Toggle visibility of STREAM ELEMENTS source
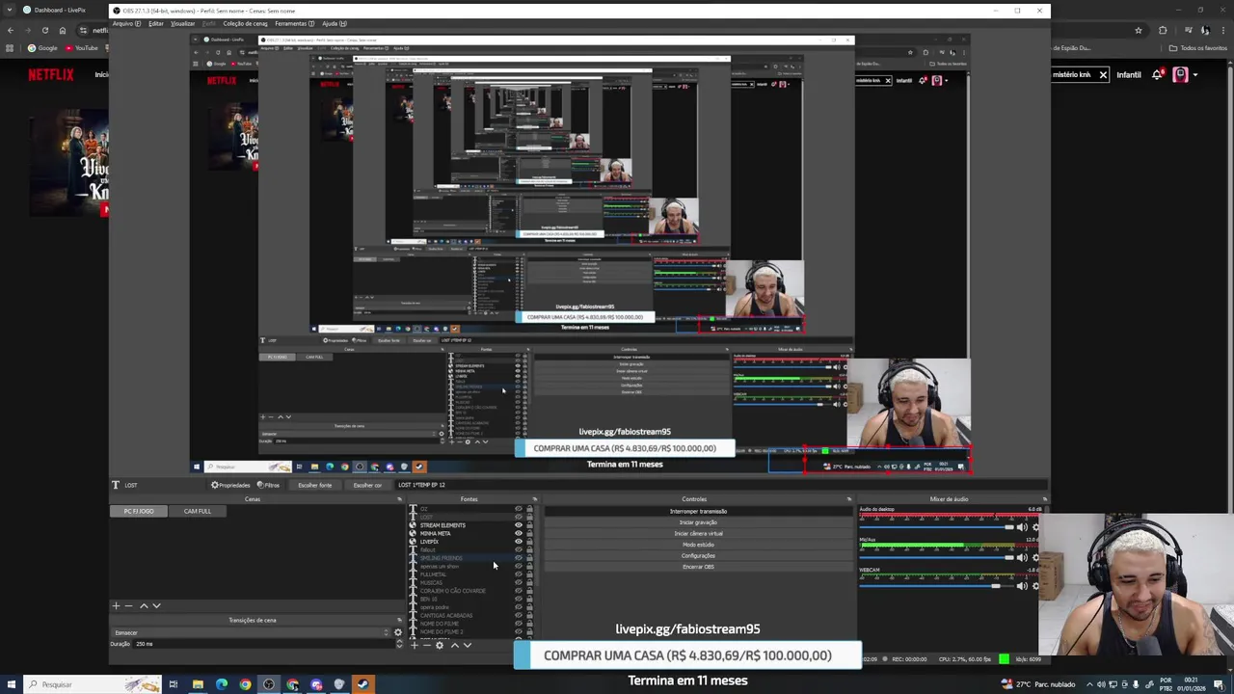 [518, 525]
